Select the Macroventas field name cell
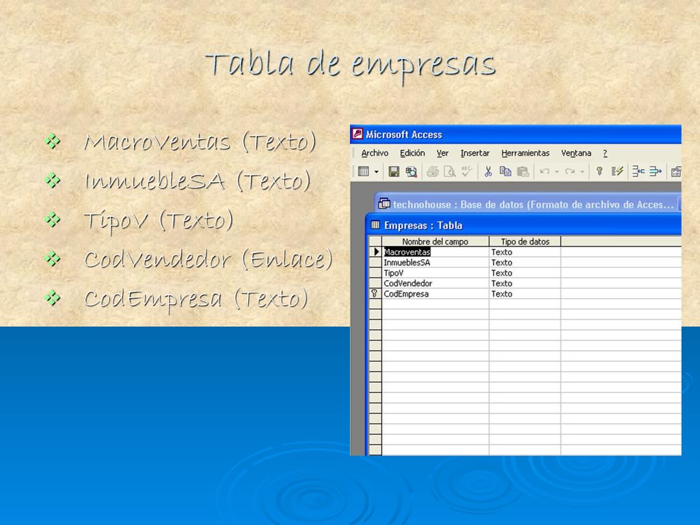This screenshot has height=525, width=700. coord(435,252)
